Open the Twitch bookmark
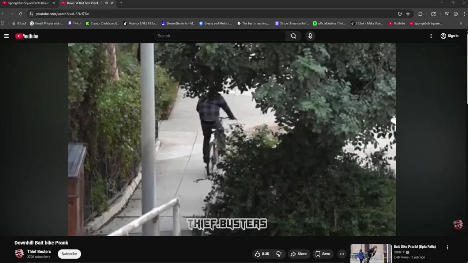The width and height of the screenshot is (468, 263). (x=75, y=23)
